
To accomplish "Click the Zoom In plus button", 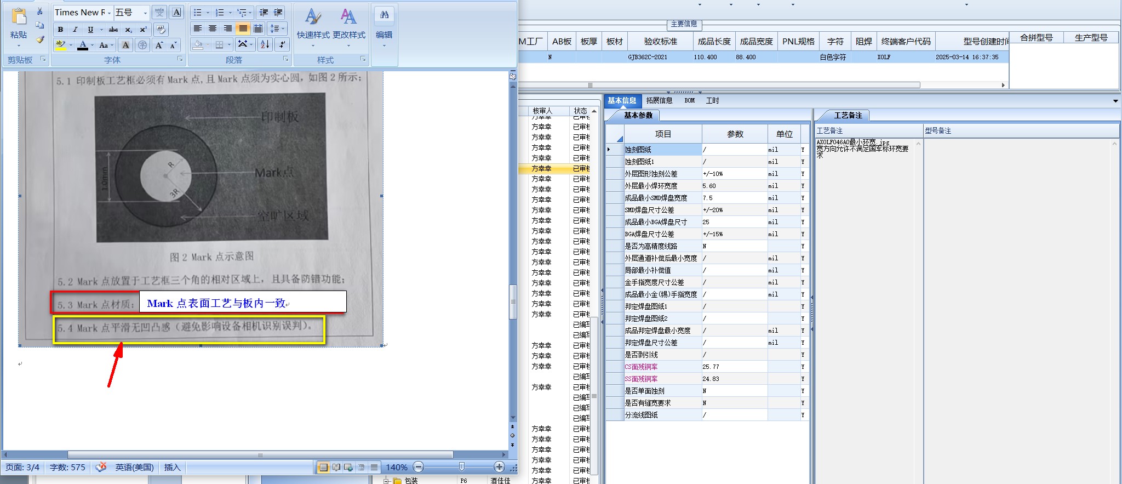I will (x=499, y=467).
